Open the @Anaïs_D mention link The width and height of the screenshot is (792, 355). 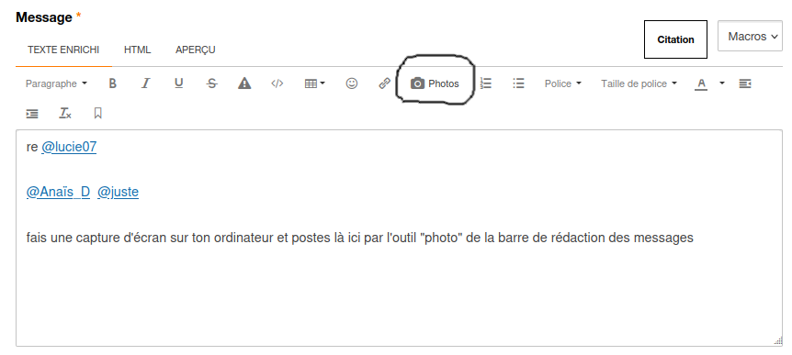pyautogui.click(x=58, y=192)
